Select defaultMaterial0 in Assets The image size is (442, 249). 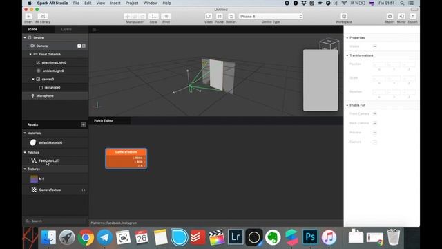50,143
